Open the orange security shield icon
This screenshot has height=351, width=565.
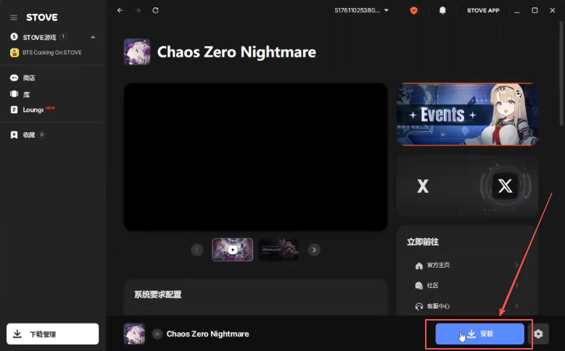click(x=413, y=10)
